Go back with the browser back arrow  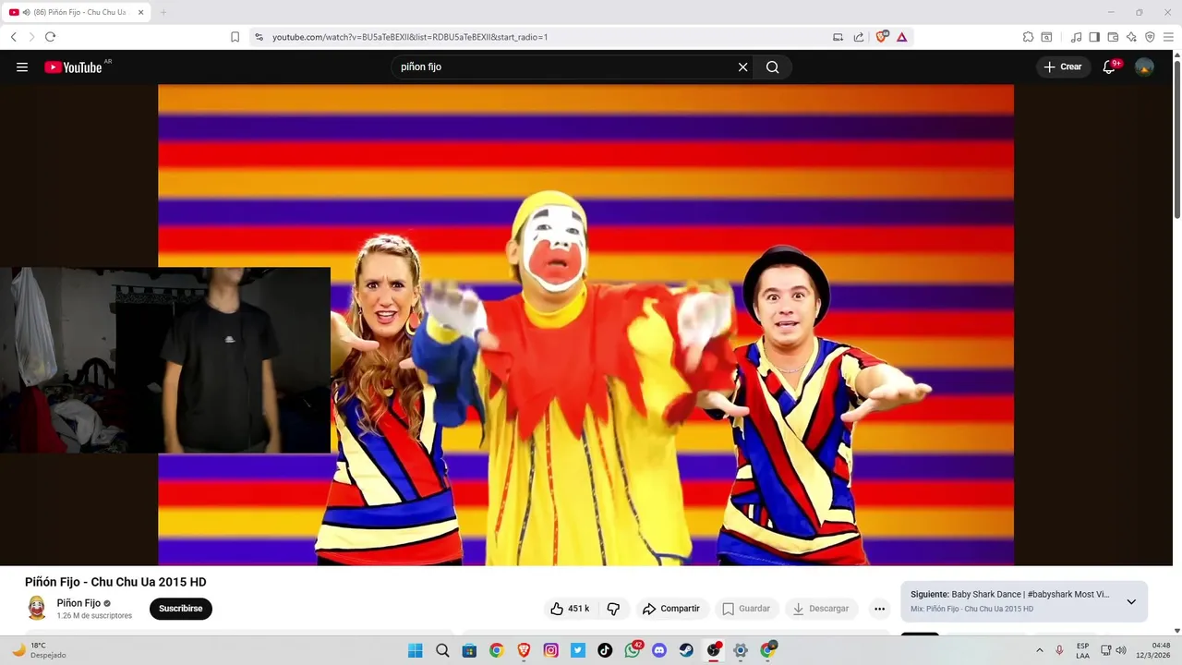[13, 37]
